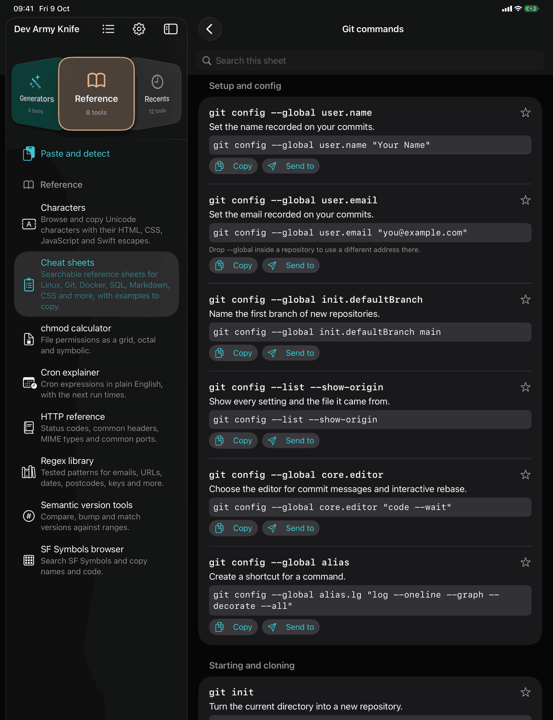This screenshot has height=720, width=553.
Task: Click the Cheat sheets clipboard icon
Action: [x=29, y=285]
